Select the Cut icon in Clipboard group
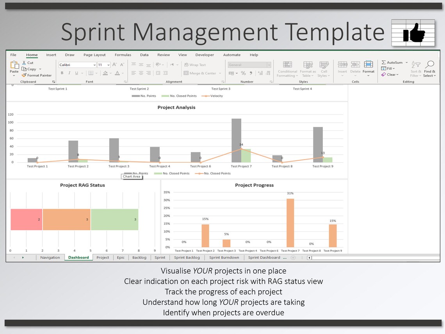445x334 pixels. coord(24,63)
